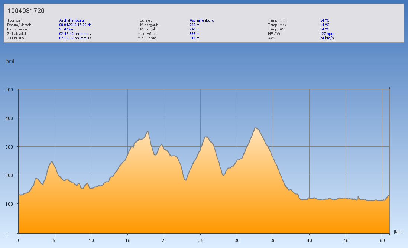The height and width of the screenshot is (248, 408).
Task: Click the HM bergab value 740 m
Action: (x=194, y=29)
